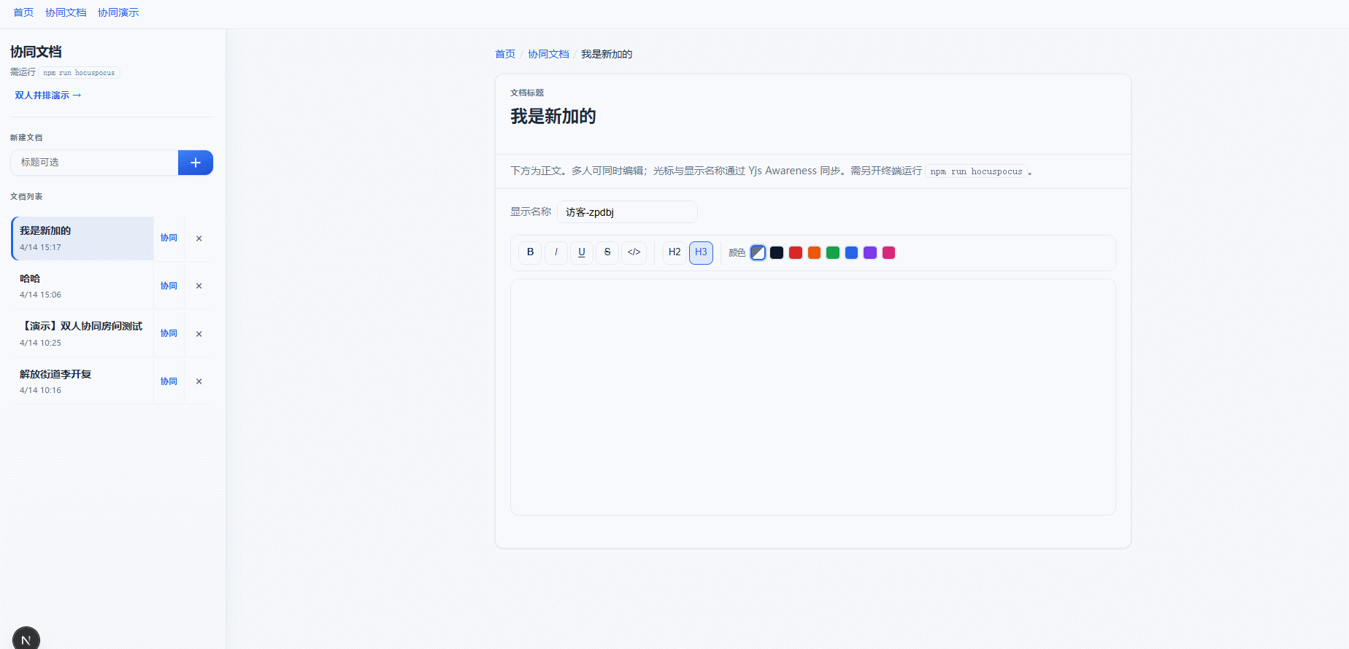
Task: Open 协同演示 in top navigation
Action: [x=118, y=12]
